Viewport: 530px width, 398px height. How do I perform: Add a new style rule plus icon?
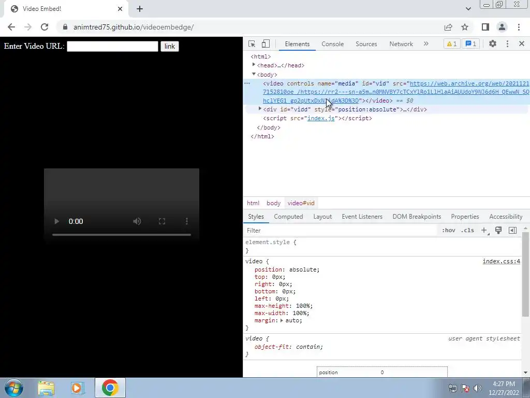[x=484, y=231]
